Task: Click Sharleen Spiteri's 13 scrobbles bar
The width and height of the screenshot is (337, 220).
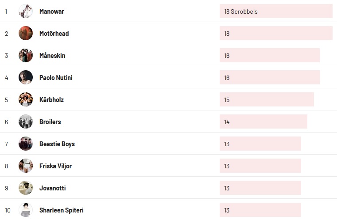Action: 260,210
